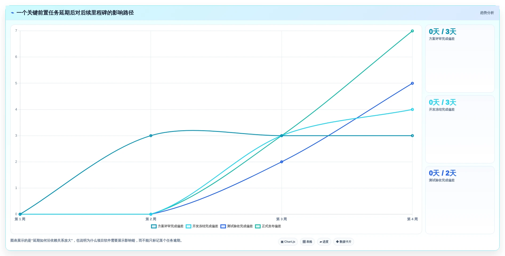Toggle 方案评审完成偏差 legend series

(167, 226)
